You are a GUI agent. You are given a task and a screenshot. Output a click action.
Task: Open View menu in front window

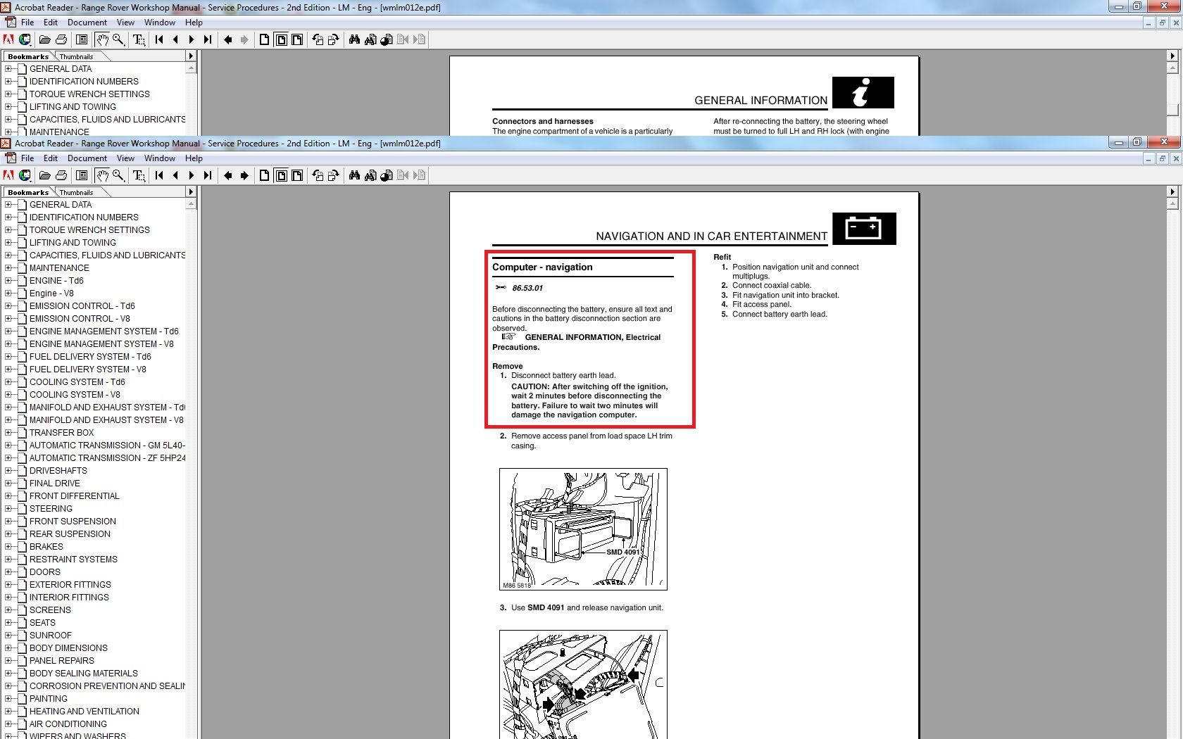[x=125, y=158]
